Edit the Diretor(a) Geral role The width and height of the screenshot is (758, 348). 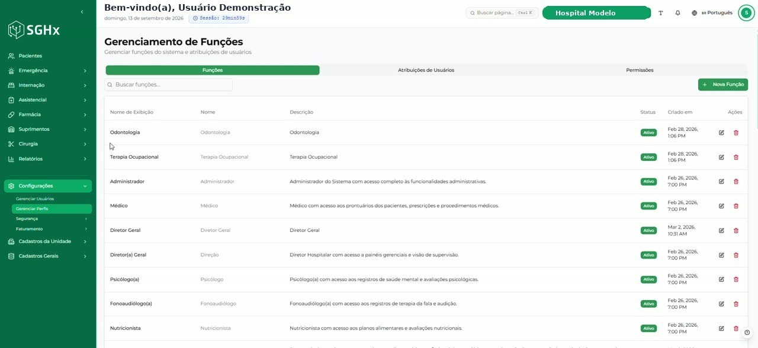pyautogui.click(x=721, y=255)
